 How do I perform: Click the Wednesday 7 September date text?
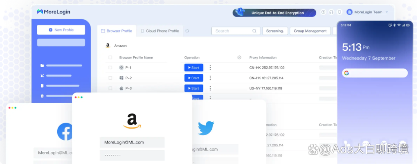(369, 58)
